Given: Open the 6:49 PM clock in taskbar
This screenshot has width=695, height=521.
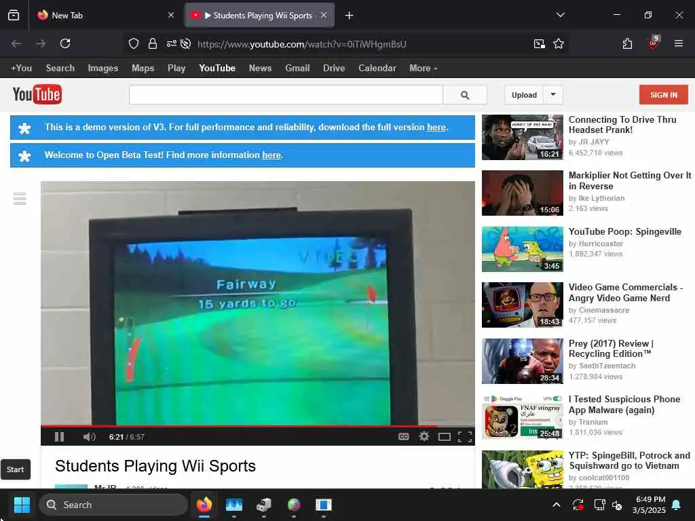Looking at the screenshot, I should (649, 505).
